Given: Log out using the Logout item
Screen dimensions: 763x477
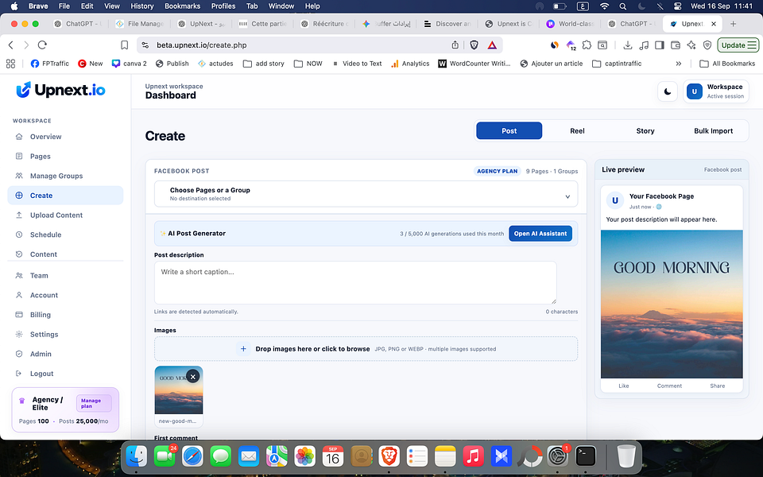Looking at the screenshot, I should 66,374.
